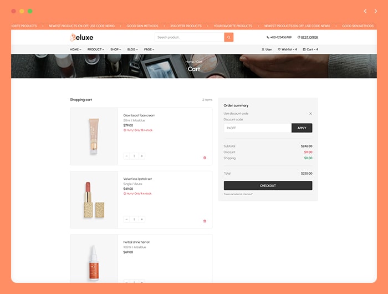388x294 pixels.
Task: Decrease Velvet kiss lipstick set quantity
Action: [x=126, y=219]
